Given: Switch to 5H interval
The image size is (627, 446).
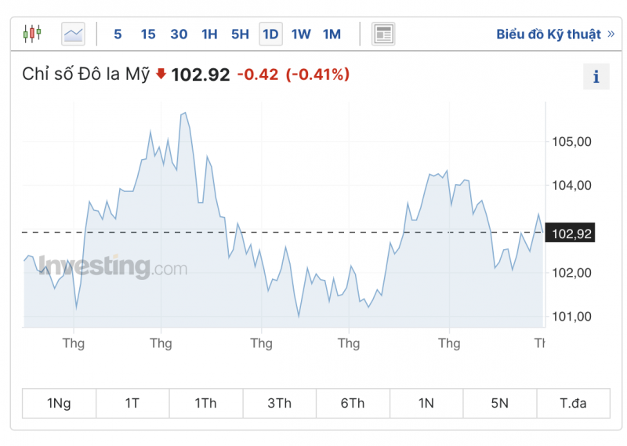Looking at the screenshot, I should point(240,34).
